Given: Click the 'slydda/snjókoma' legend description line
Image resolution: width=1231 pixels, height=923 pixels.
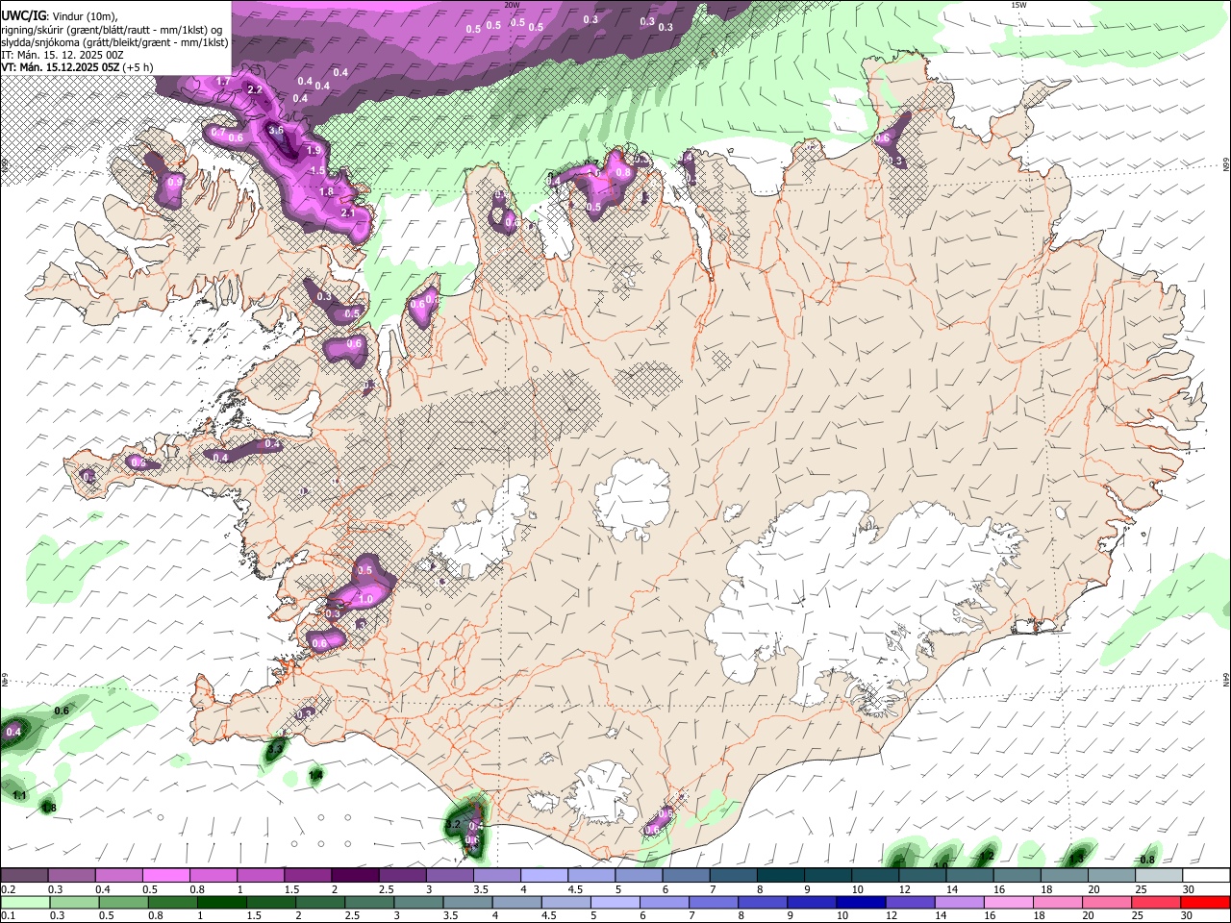Looking at the screenshot, I should pyautogui.click(x=114, y=42).
